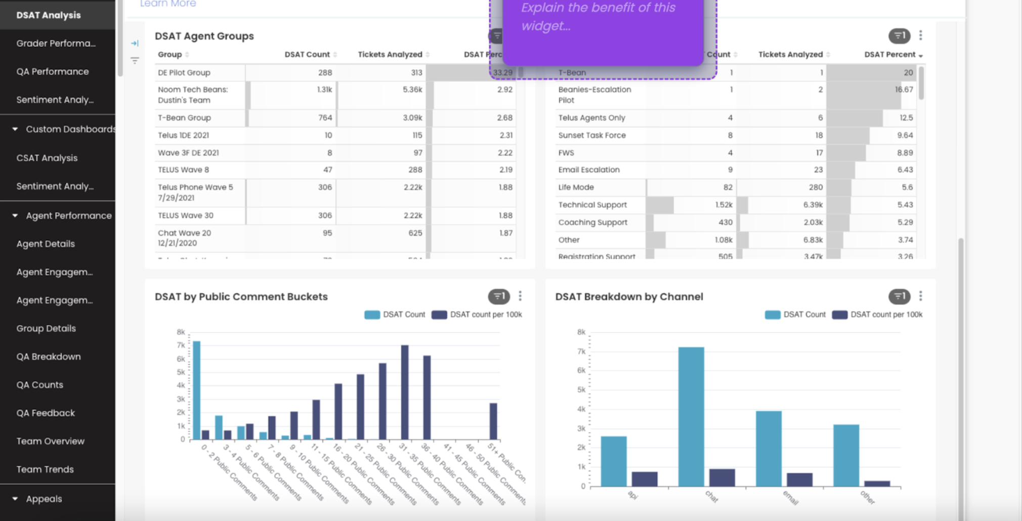Open three-dot menu of DSAT Breakdown by Channel
Screen dimensions: 1022x521
[x=921, y=296]
